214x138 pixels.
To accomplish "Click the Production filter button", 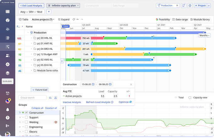I will coord(165,5).
